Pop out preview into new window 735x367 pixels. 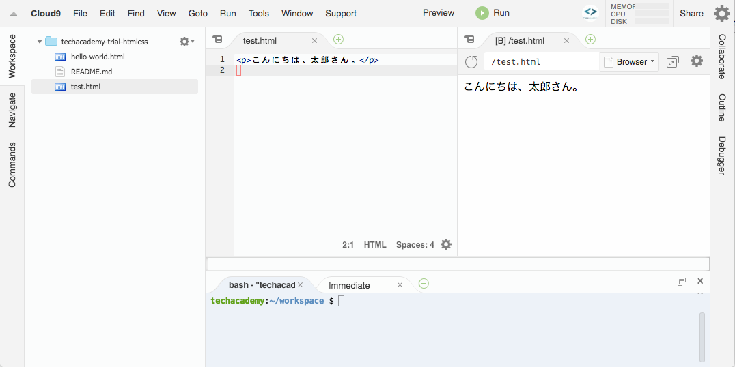tap(673, 62)
